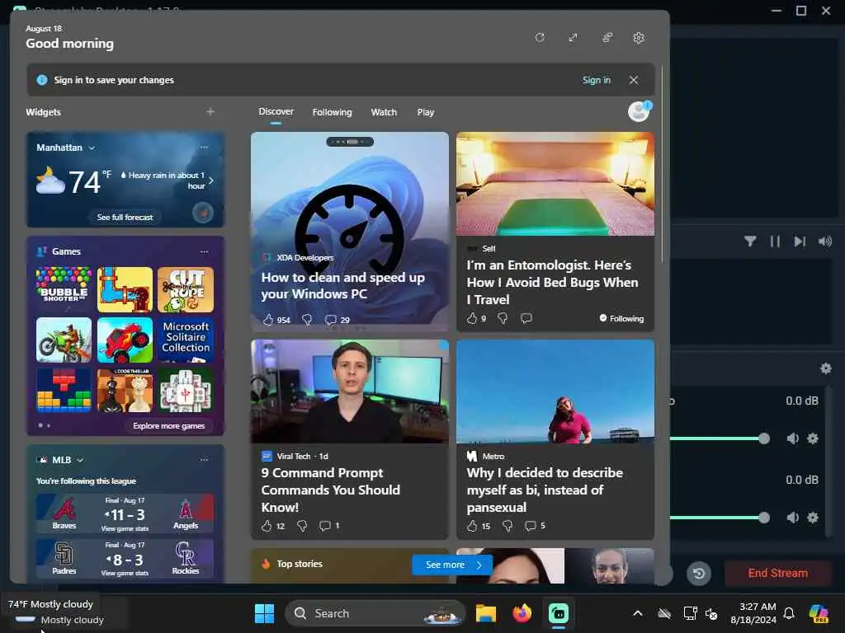
Task: Switch to the Play tab
Action: (425, 112)
